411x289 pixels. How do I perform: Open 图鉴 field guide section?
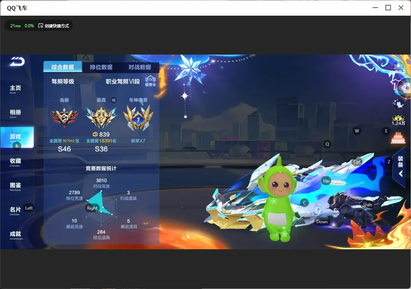[16, 186]
